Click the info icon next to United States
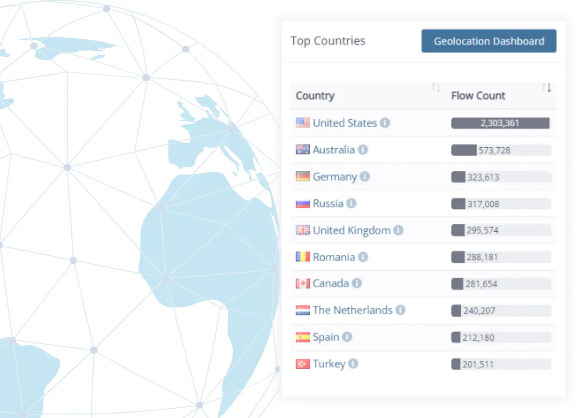Viewport: 587px width, 418px height. click(385, 123)
